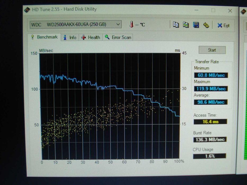The image size is (247, 185).
Task: Close the HD Tune window
Action: pos(230,11)
